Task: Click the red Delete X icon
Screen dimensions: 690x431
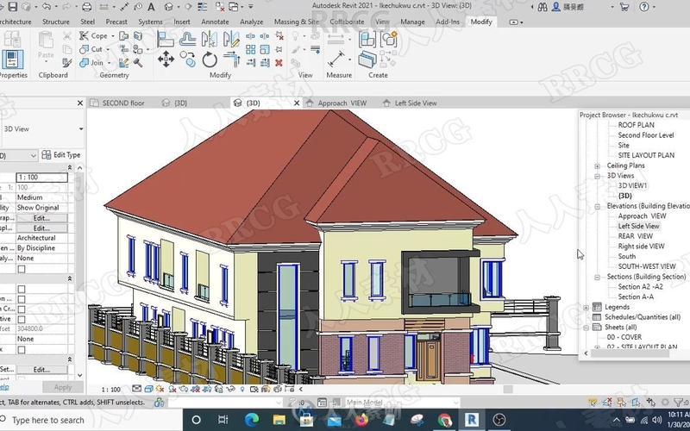Action: [279, 63]
